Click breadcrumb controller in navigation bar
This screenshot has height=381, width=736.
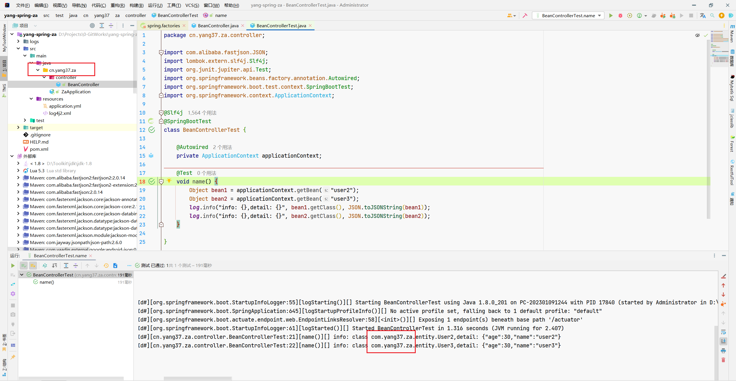click(135, 16)
